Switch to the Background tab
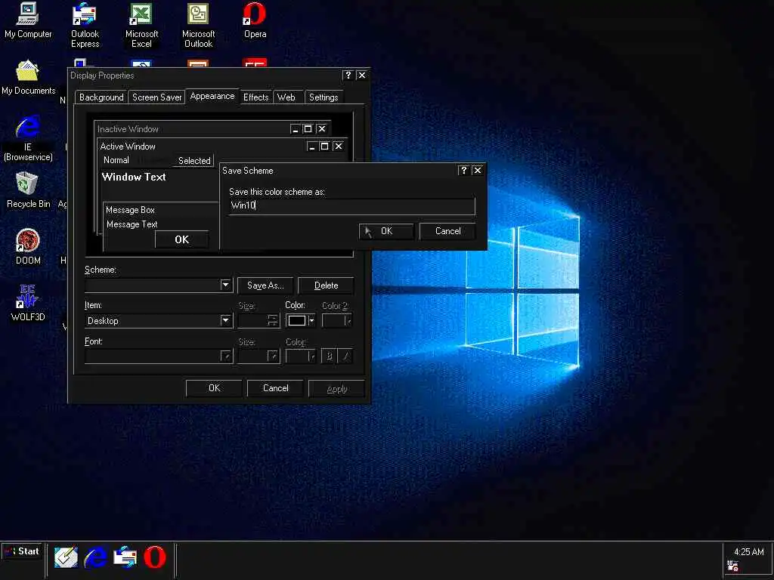The image size is (774, 580). [x=101, y=97]
